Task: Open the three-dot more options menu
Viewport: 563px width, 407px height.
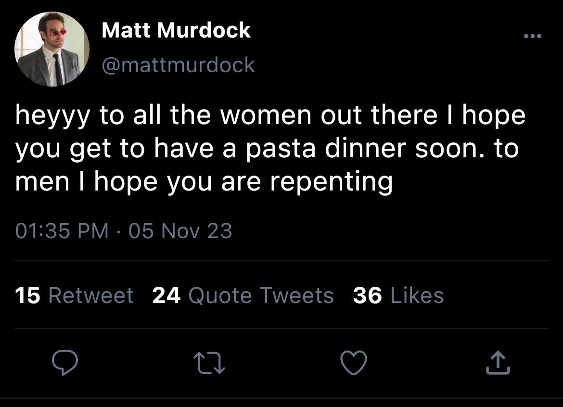Action: [533, 36]
